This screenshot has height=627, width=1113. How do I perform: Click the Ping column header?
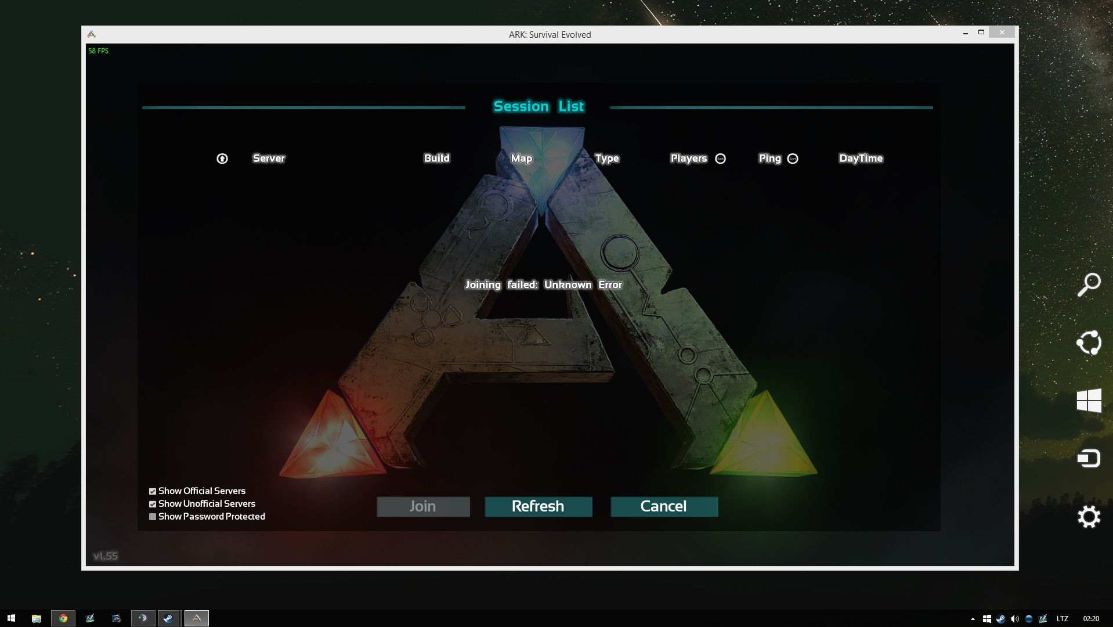[770, 158]
